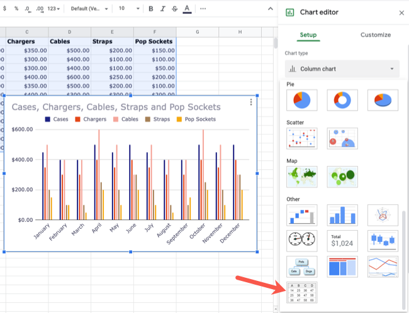Apply strikethrough formatting
The height and width of the screenshot is (313, 409).
[x=174, y=9]
